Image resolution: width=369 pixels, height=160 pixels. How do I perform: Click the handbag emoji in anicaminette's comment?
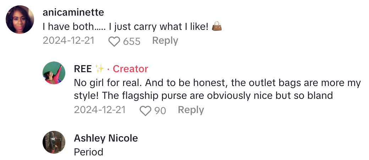(216, 26)
